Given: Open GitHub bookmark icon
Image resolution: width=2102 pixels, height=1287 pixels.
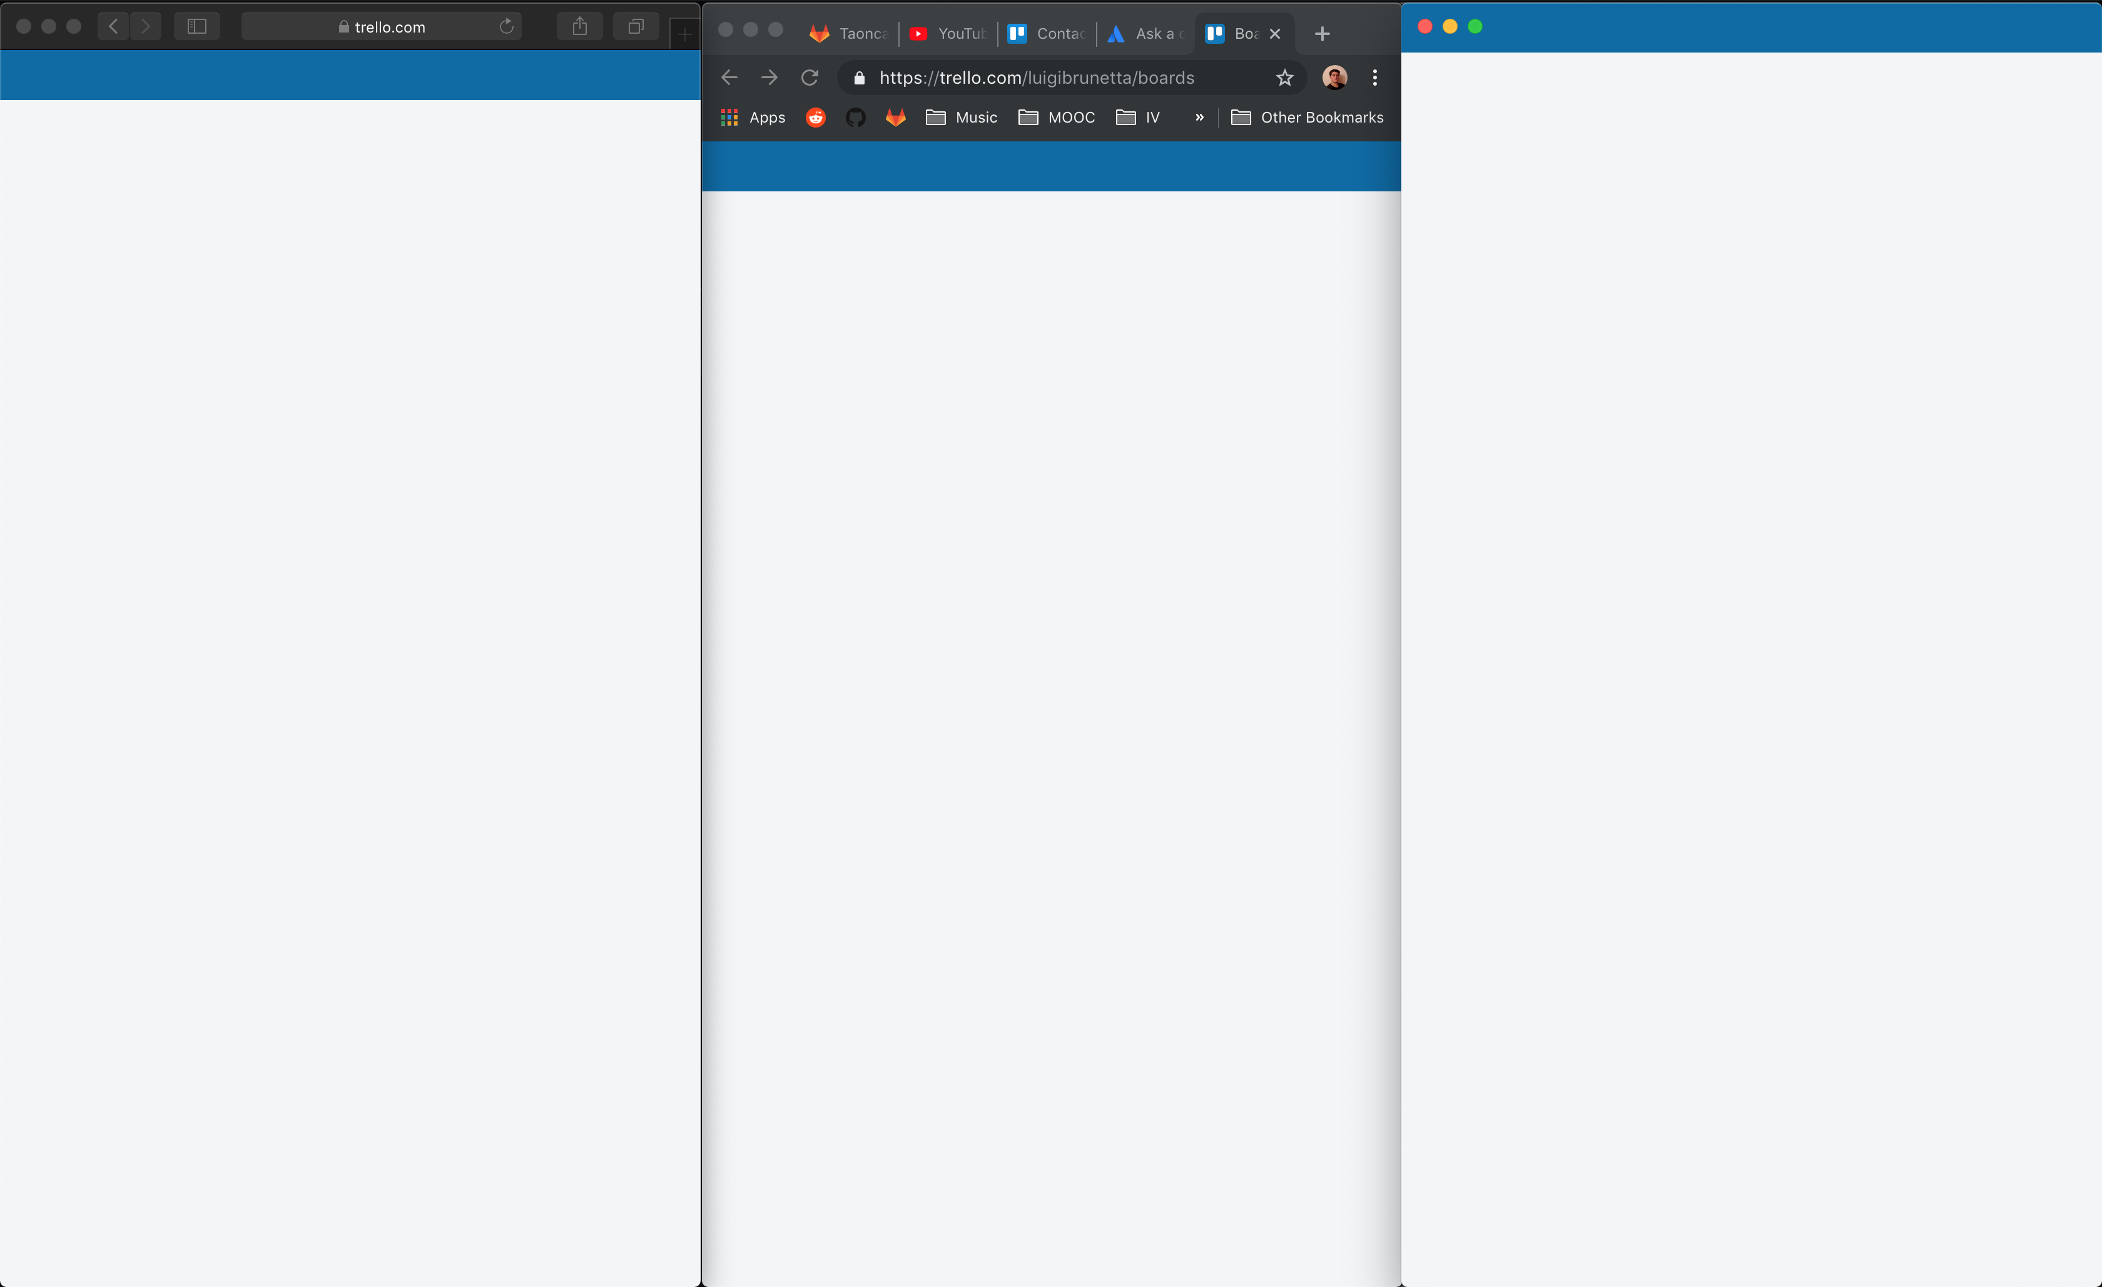Looking at the screenshot, I should point(856,118).
